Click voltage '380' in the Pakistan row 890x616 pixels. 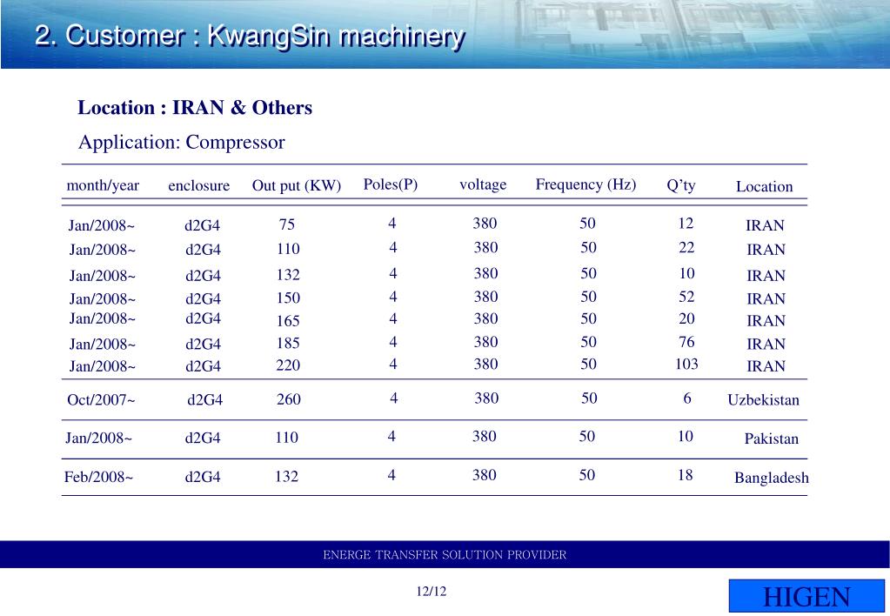(485, 437)
